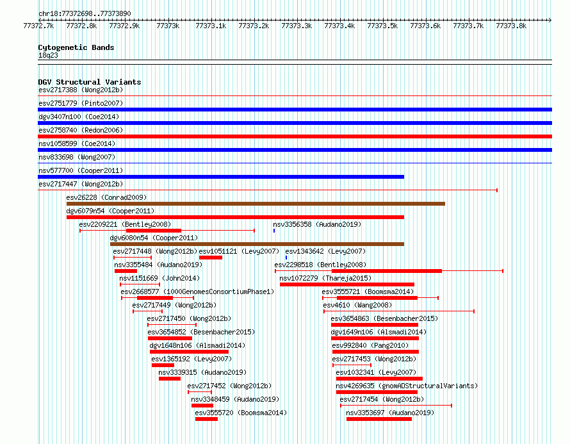The width and height of the screenshot is (570, 444).
Task: Click the 77372.8k ruler tick label
Action: [x=81, y=26]
